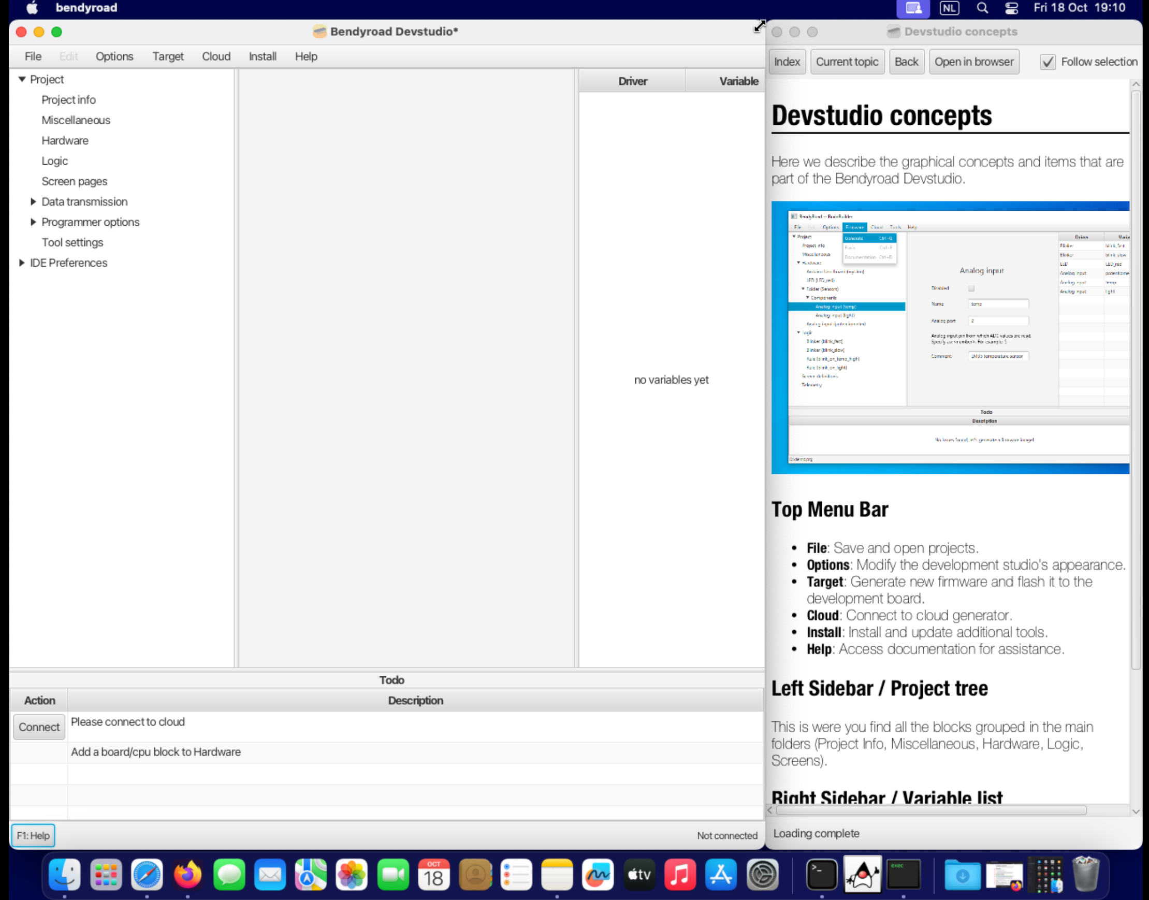Viewport: 1149px width, 900px height.
Task: Click the Devstudio screenshot image in help
Action: tap(950, 338)
